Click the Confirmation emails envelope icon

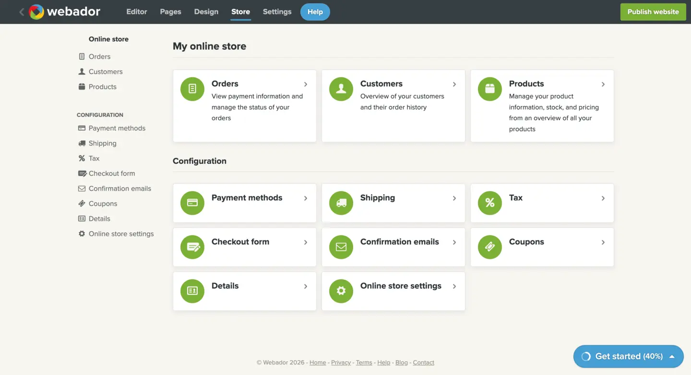point(341,247)
